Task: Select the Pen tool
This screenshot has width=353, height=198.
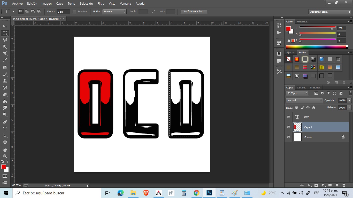Action: point(5,122)
